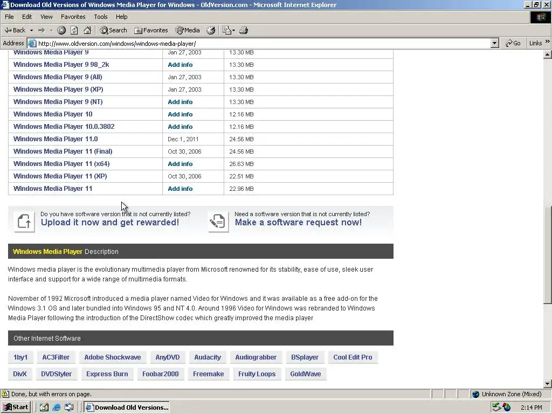Open the Adobe Shockwave button

tap(112, 357)
